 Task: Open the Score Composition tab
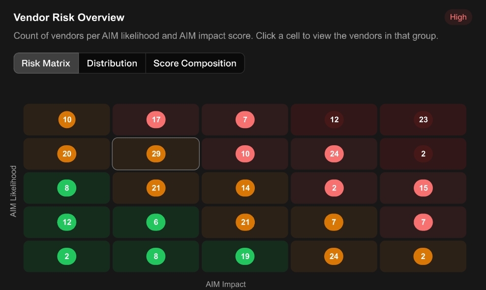(x=195, y=63)
